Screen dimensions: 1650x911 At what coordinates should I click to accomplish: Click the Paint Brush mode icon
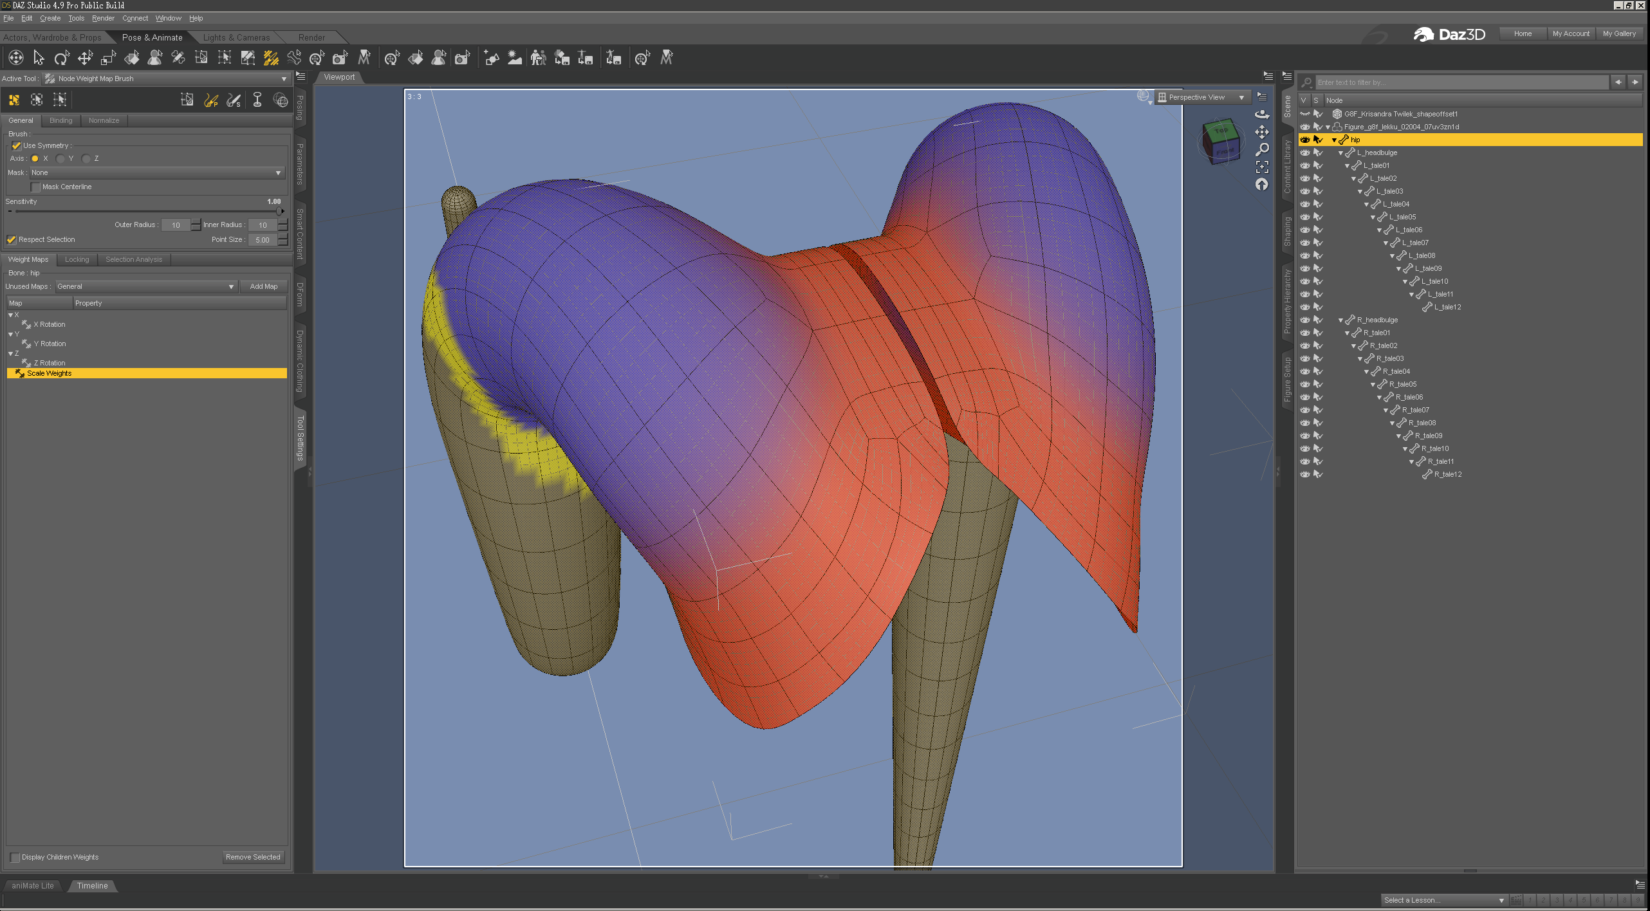[211, 100]
